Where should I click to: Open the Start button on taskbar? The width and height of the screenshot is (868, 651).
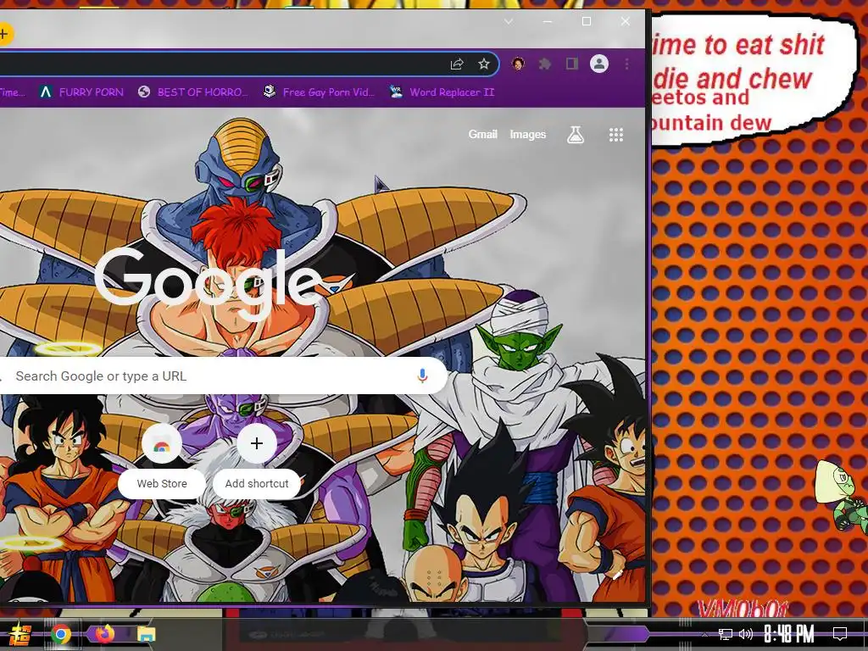(19, 634)
